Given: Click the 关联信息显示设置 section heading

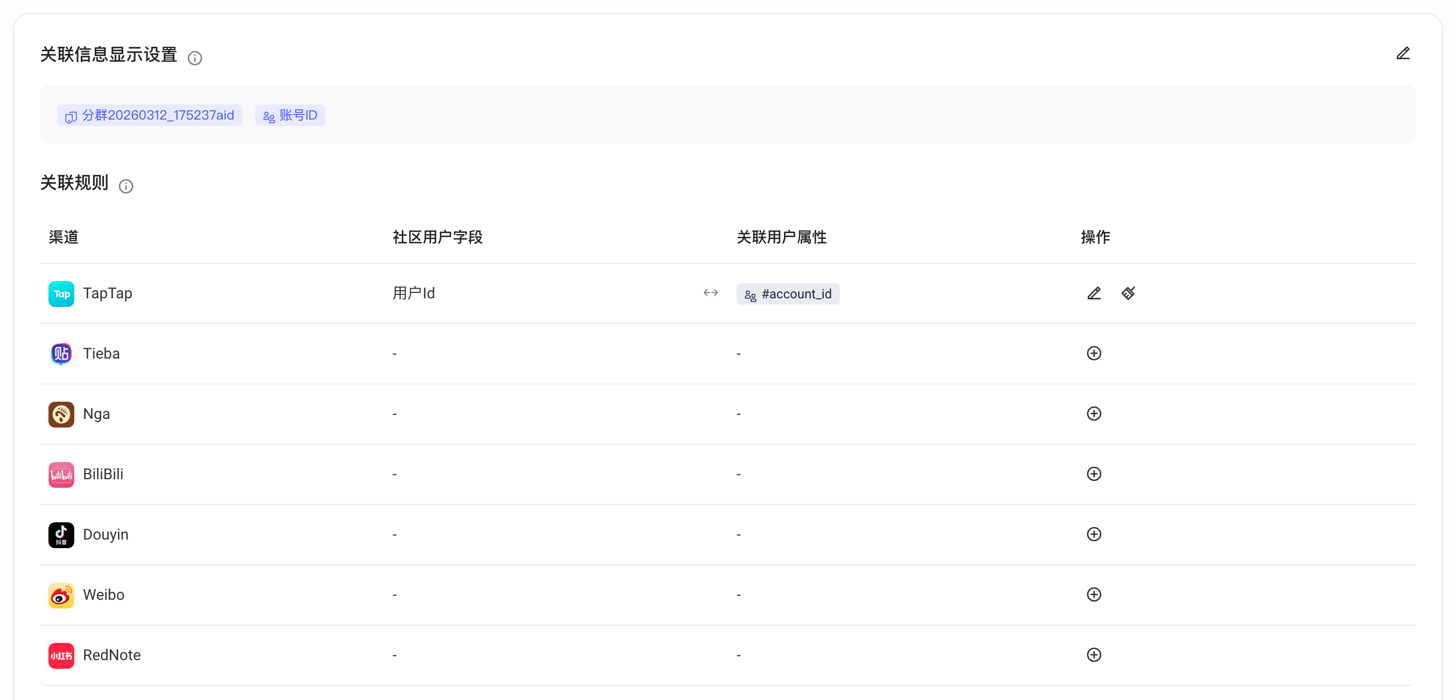Looking at the screenshot, I should tap(109, 55).
